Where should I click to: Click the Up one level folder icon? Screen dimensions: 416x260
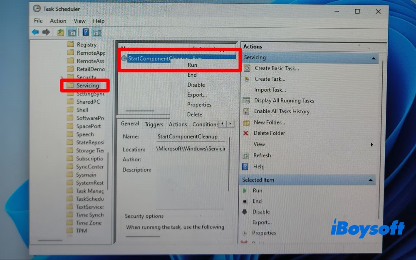pos(61,32)
